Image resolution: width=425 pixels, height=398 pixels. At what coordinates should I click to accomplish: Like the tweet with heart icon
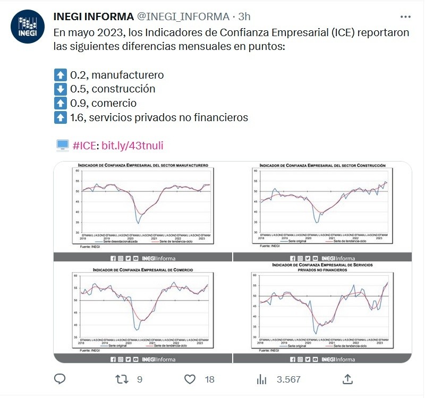(x=190, y=379)
